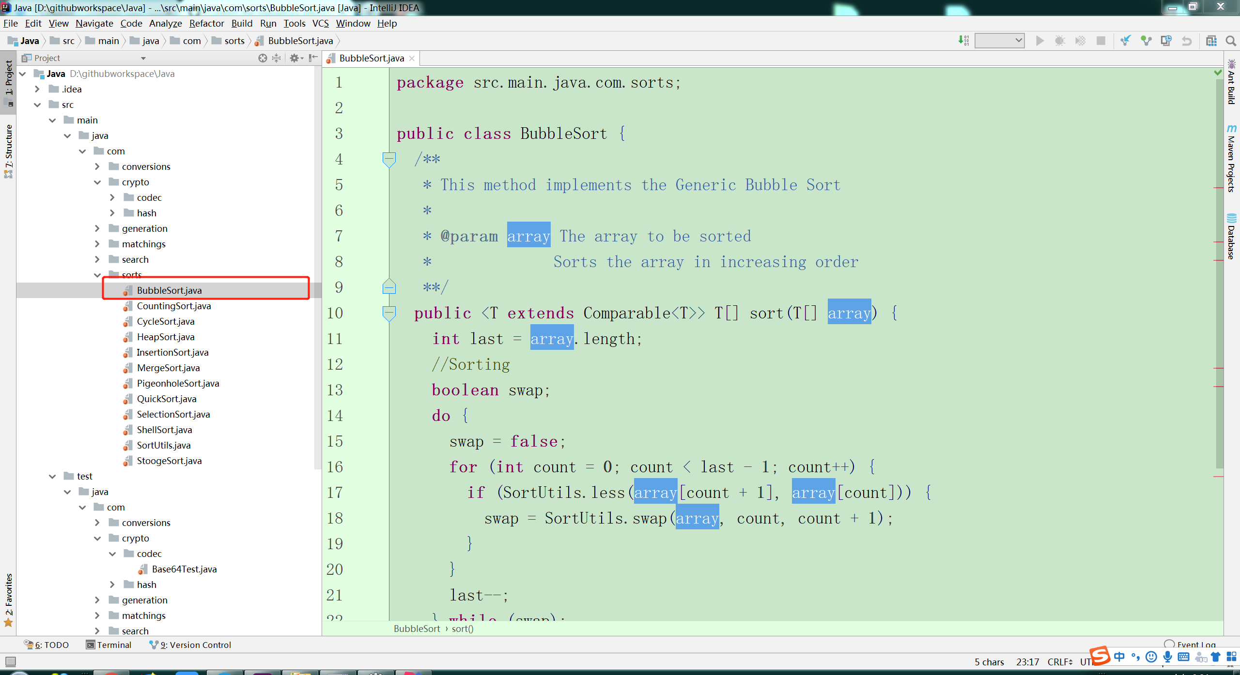The image size is (1240, 675).
Task: Open the run configuration dropdown
Action: 999,41
